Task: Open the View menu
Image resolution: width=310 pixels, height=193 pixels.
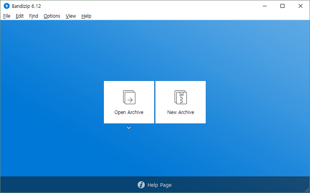Action: pos(71,16)
